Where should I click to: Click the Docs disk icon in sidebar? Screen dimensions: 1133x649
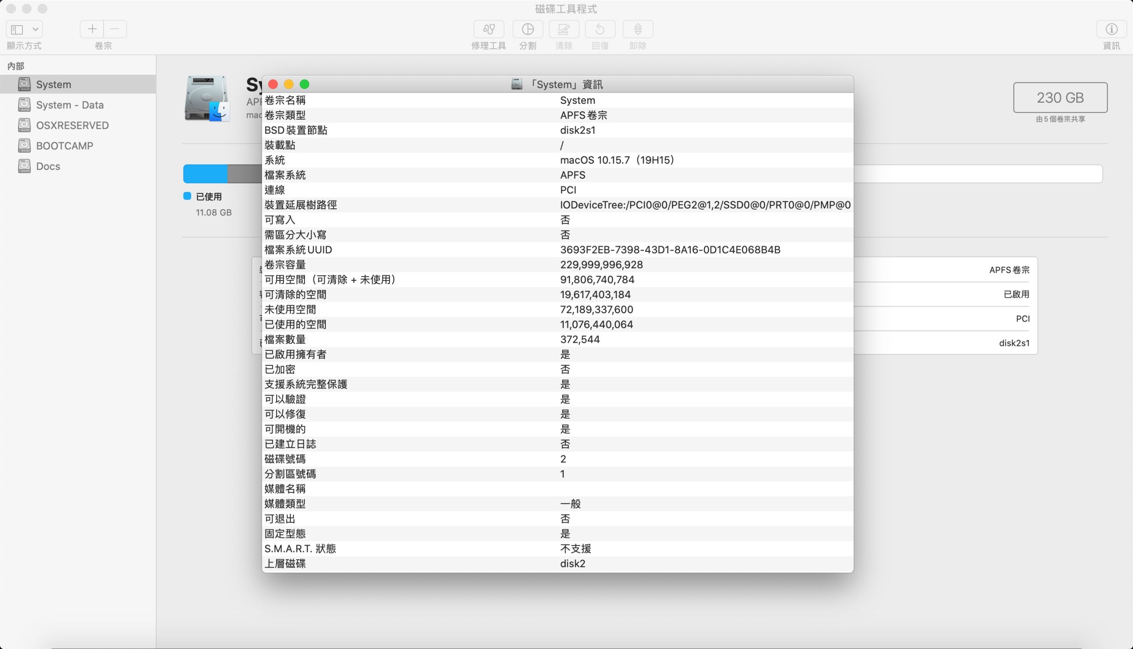pos(24,166)
